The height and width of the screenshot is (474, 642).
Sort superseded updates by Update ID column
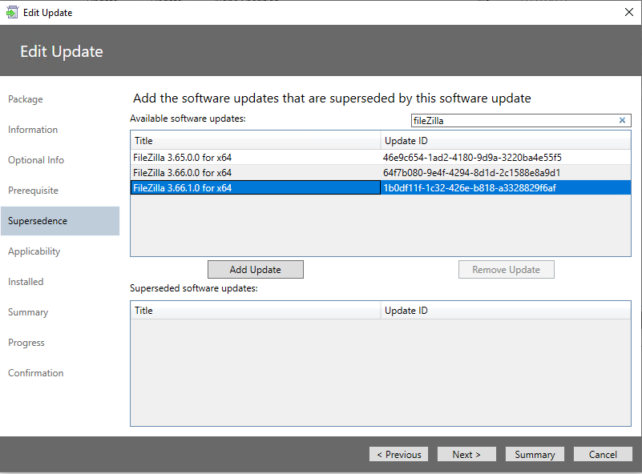(506, 311)
